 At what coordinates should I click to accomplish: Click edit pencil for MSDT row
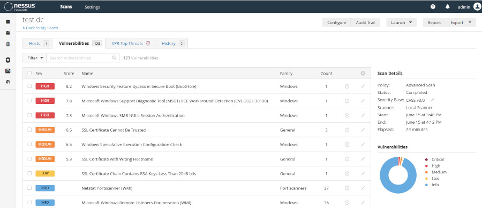[363, 101]
